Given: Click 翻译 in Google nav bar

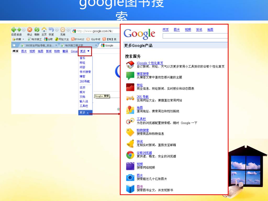Looking at the screenshot, I should pos(65,51).
